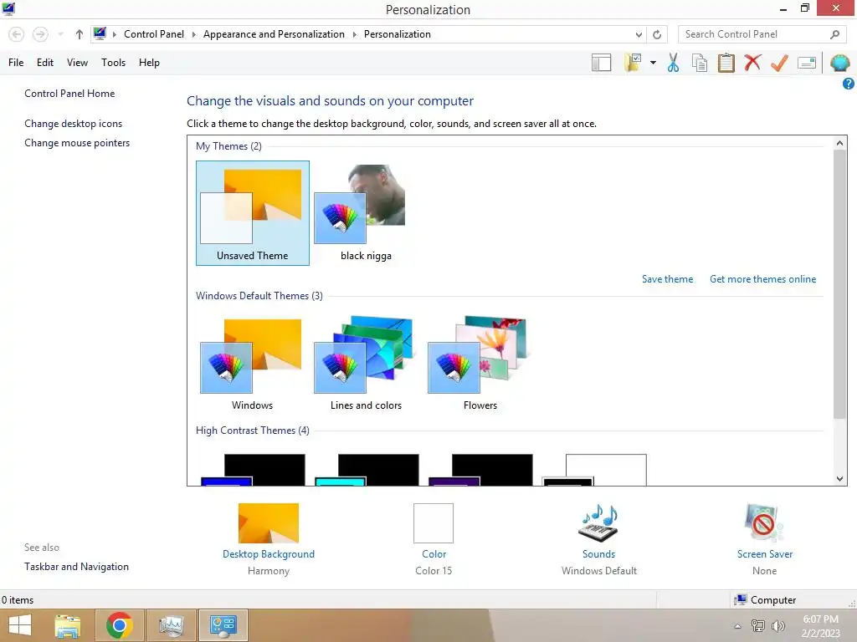
Task: Click the Cut scissors toolbar icon
Action: click(674, 63)
